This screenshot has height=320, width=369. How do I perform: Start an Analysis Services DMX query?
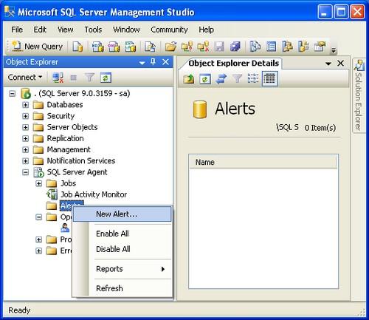(114, 47)
